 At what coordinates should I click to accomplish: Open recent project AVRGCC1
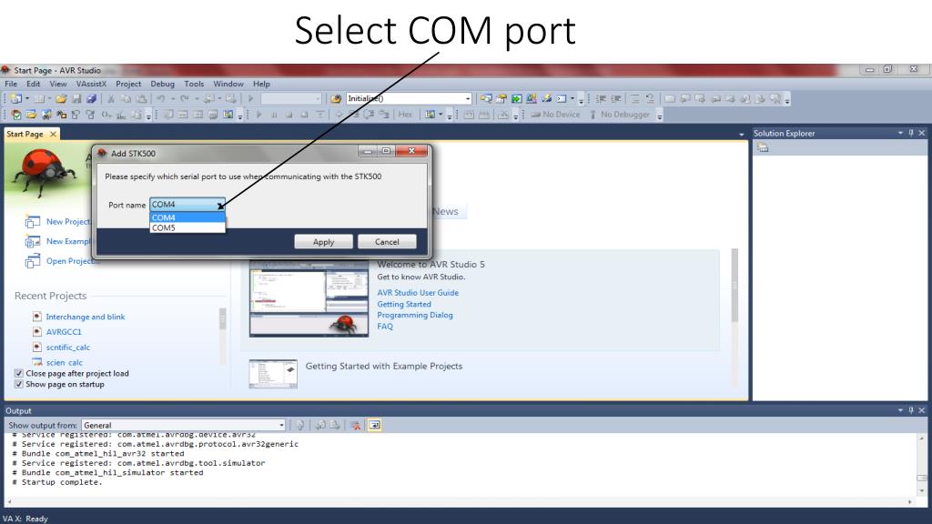(x=64, y=332)
